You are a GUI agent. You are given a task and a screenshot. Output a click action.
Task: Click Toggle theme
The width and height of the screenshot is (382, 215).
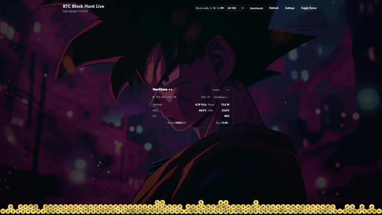(309, 8)
